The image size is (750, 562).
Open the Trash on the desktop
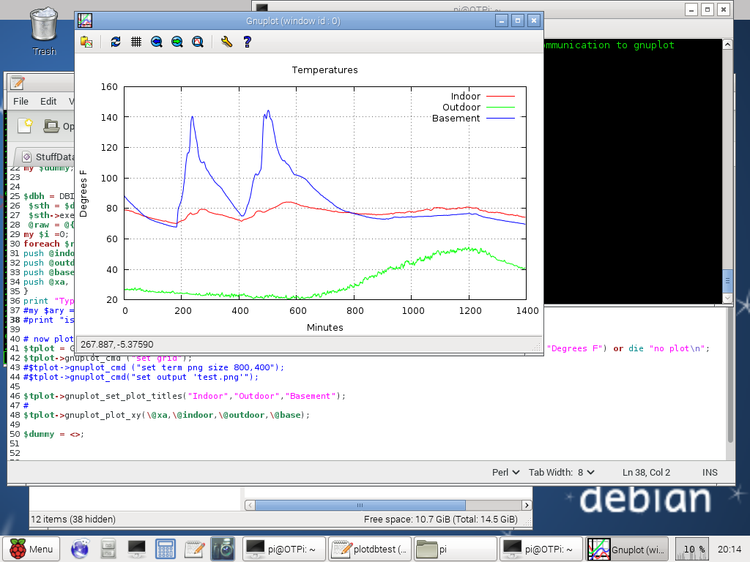click(44, 31)
